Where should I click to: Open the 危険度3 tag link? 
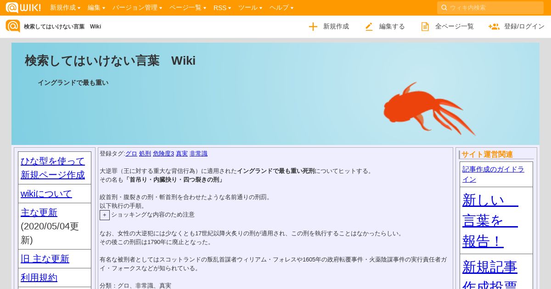coord(163,154)
